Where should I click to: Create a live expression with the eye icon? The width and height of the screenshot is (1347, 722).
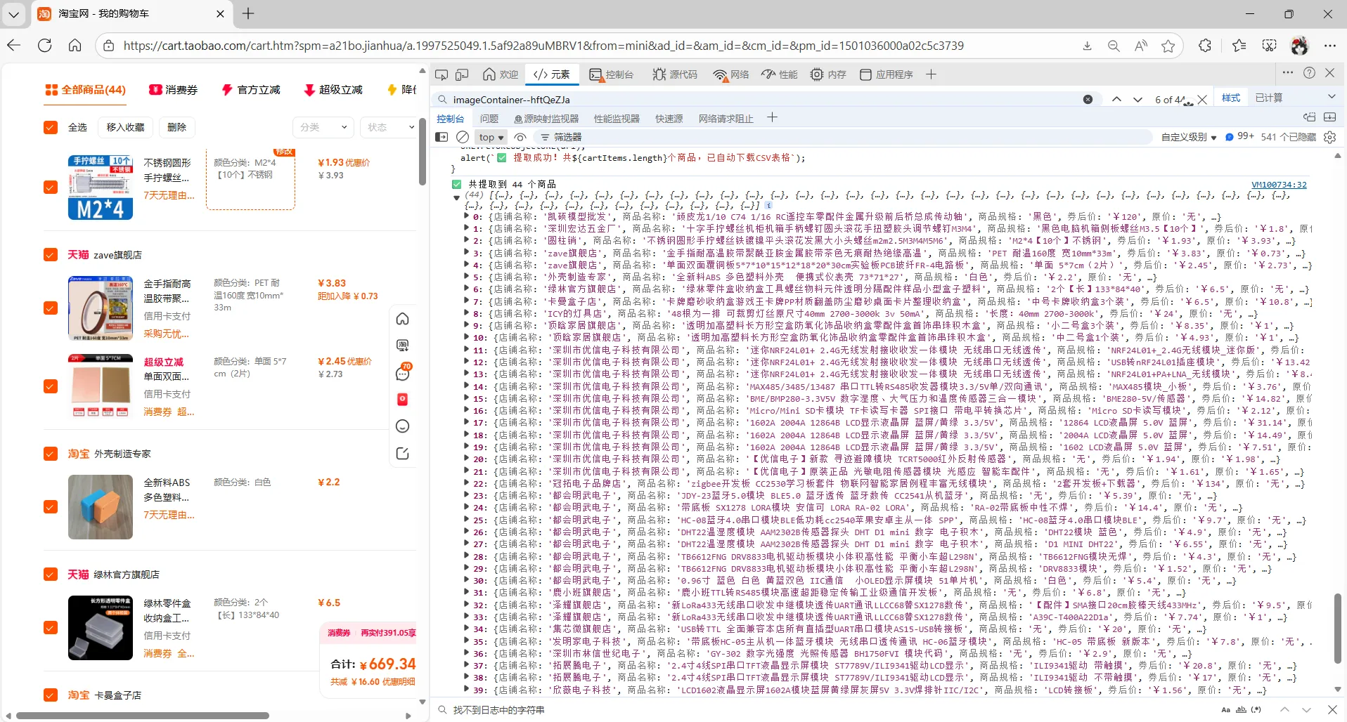(520, 137)
